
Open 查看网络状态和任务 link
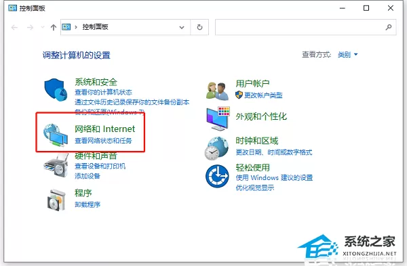[x=103, y=141]
